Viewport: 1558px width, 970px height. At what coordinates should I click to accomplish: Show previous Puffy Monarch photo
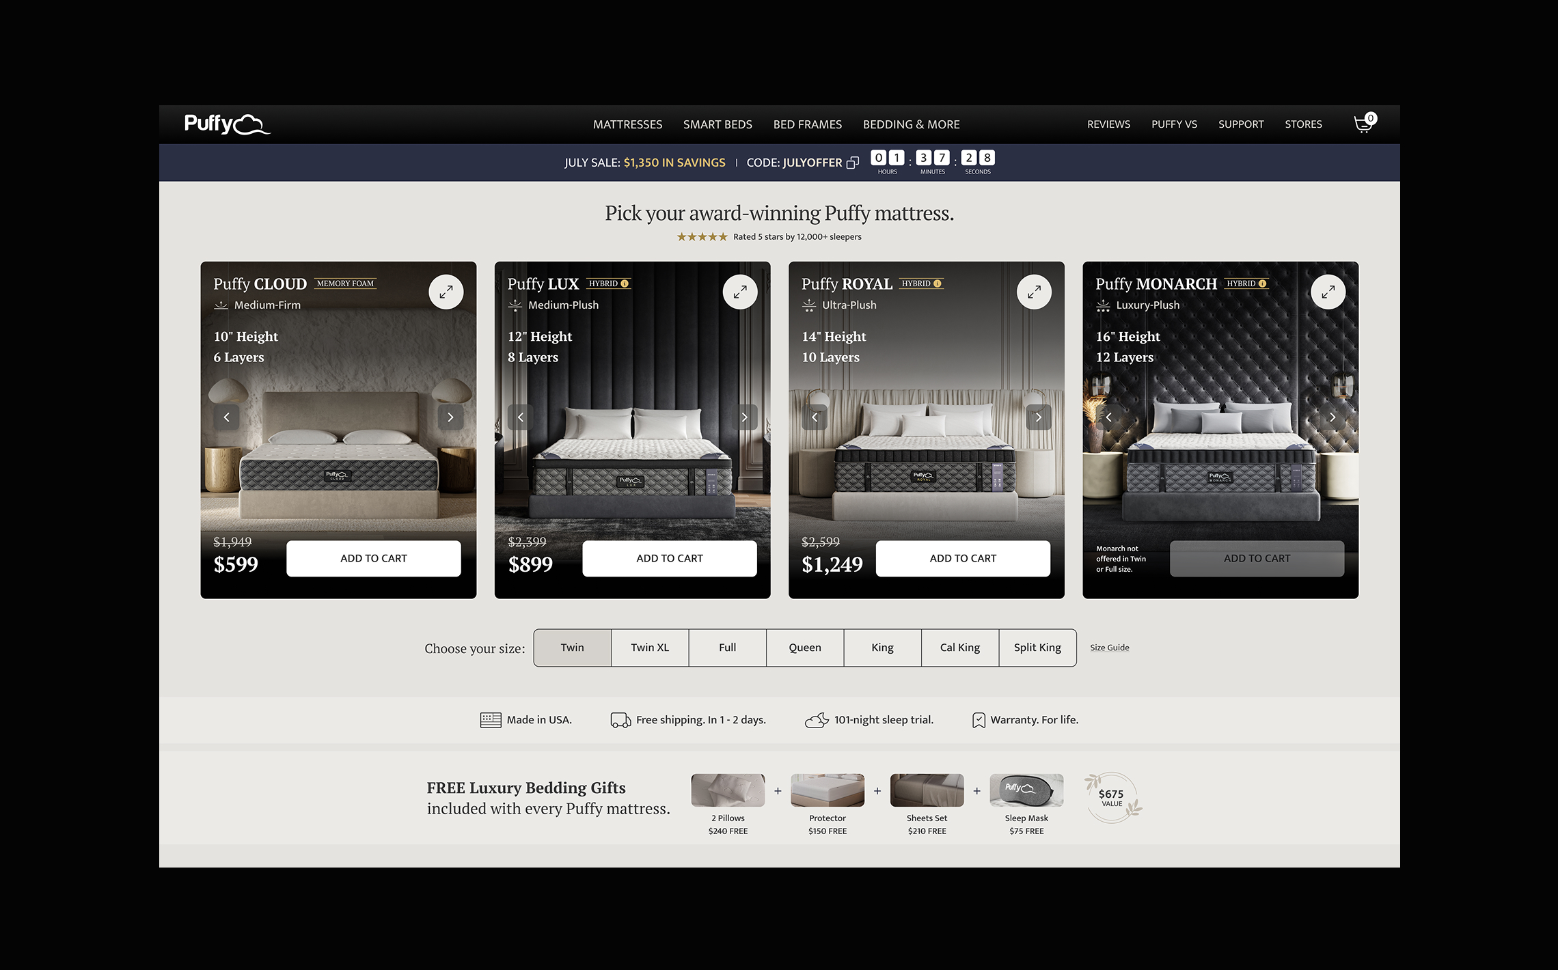(1108, 417)
